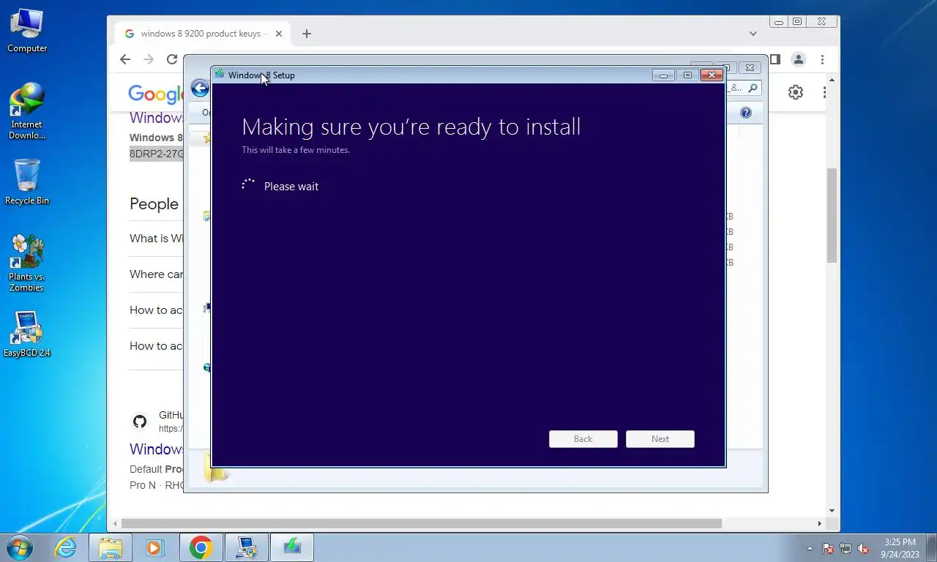Screen dimensions: 937x562
Task: Open the Computer desktop icon
Action: [27, 31]
